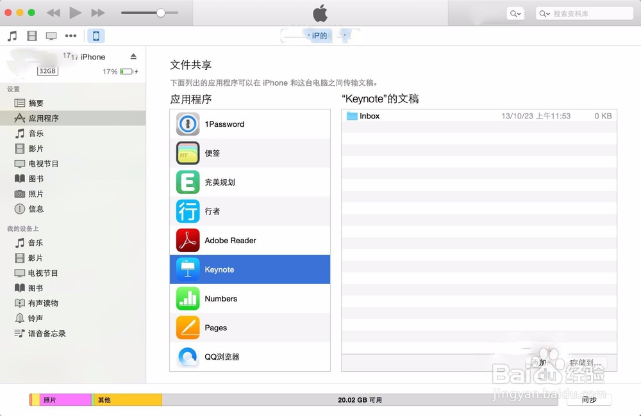Click the 0 KB size value
Image resolution: width=641 pixels, height=416 pixels.
pyautogui.click(x=603, y=116)
